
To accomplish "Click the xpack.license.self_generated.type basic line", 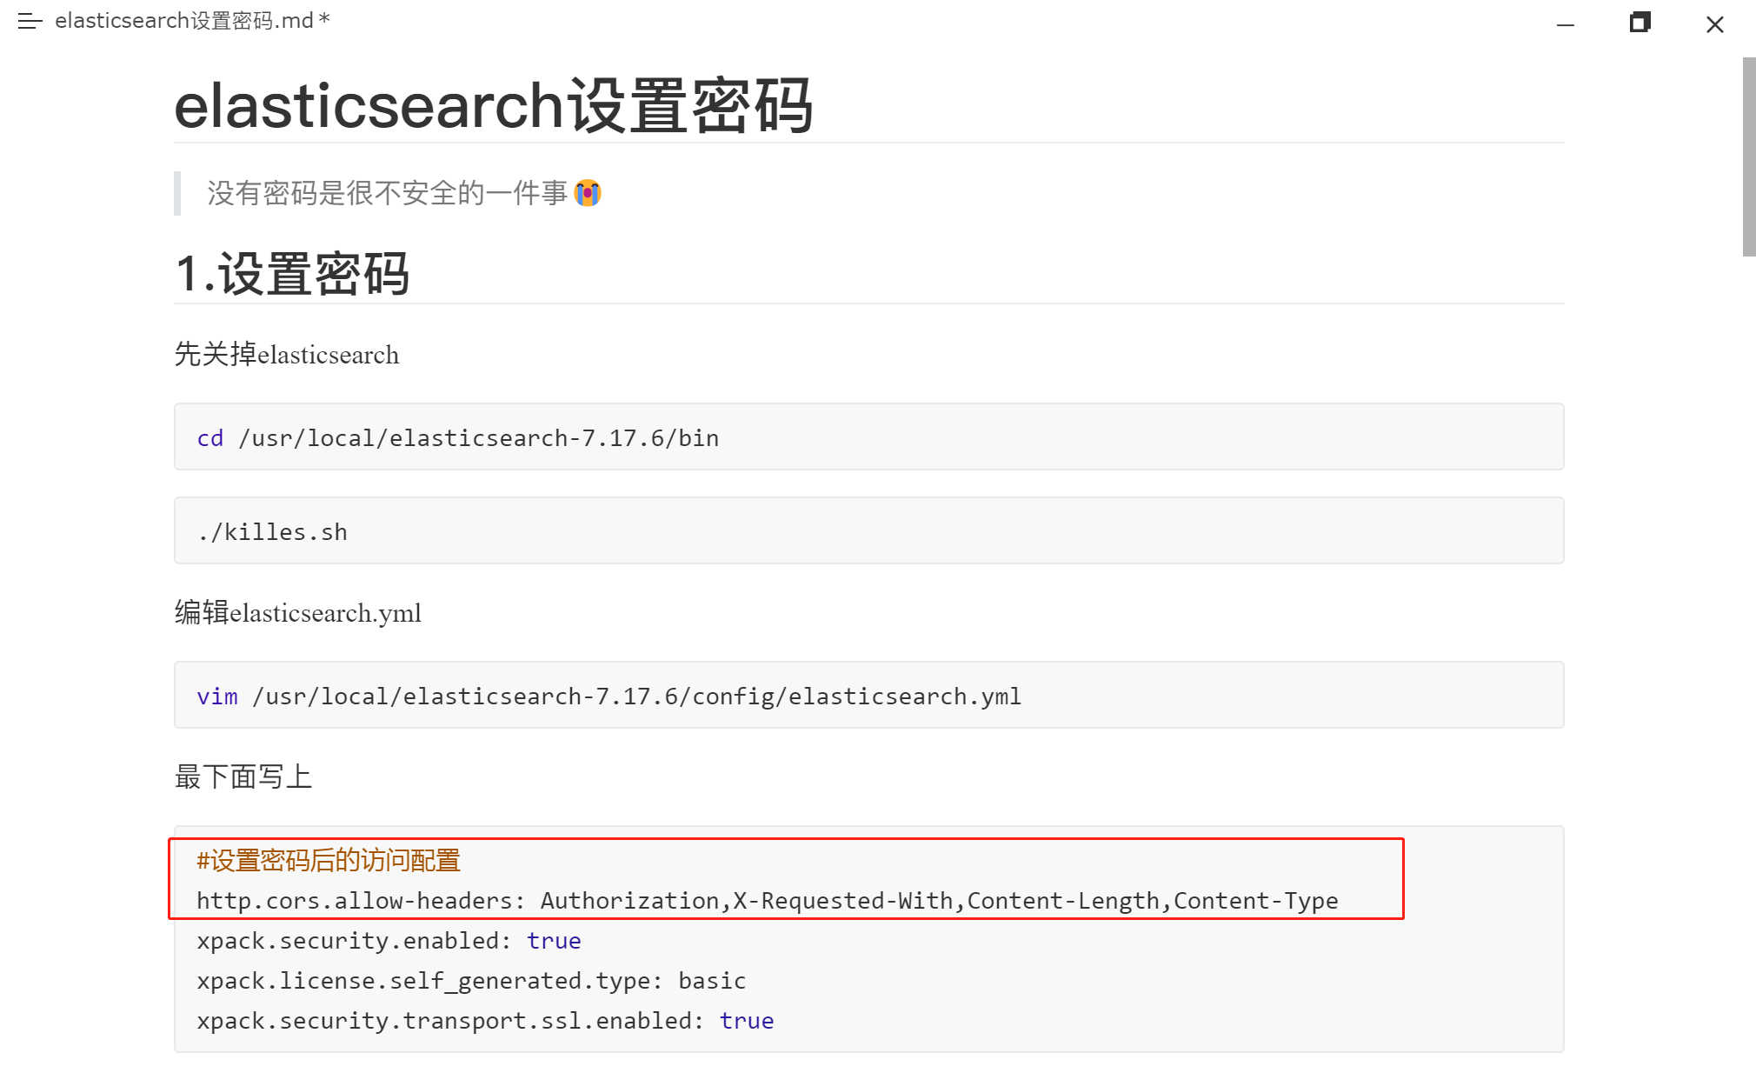I will [x=469, y=980].
